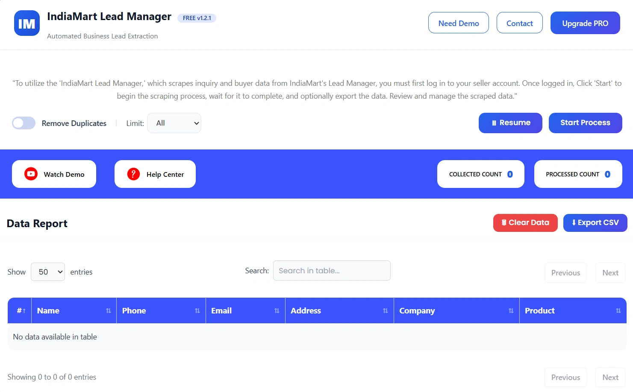
Task: Click the sort arrows in the Name column
Action: (x=109, y=311)
